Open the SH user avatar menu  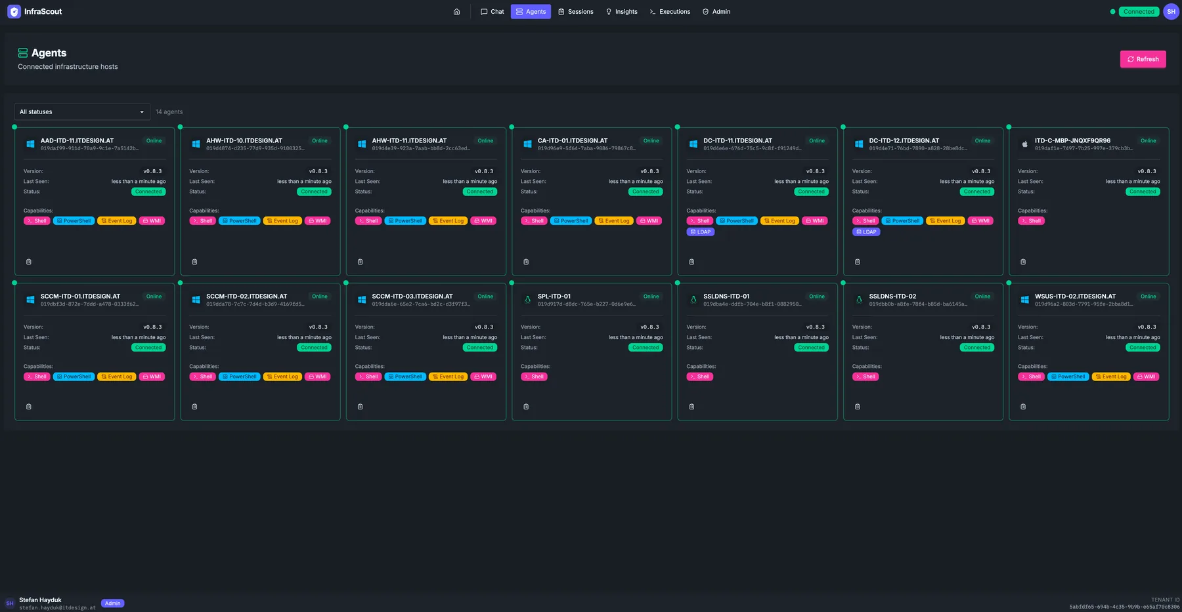coord(1171,12)
